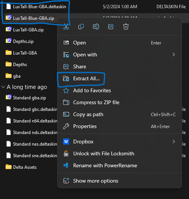Select Extract All... menu entry
The width and height of the screenshot is (189, 199).
point(120,78)
